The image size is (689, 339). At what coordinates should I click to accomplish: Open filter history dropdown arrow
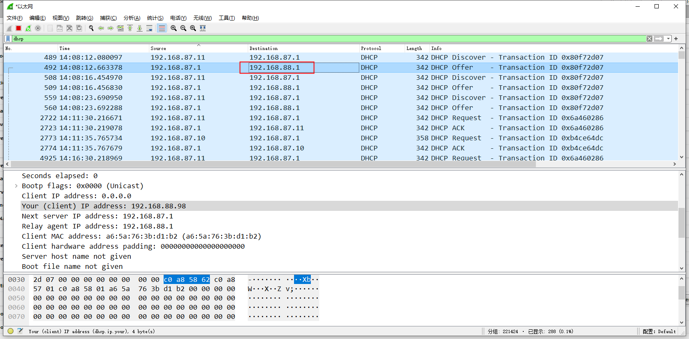(668, 39)
